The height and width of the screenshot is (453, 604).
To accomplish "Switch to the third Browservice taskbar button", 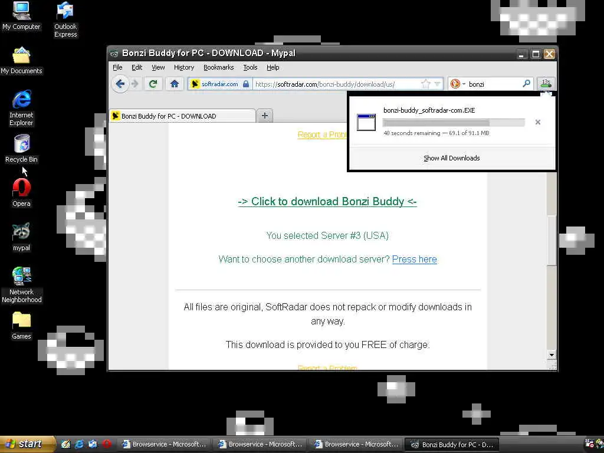I will coord(356,444).
